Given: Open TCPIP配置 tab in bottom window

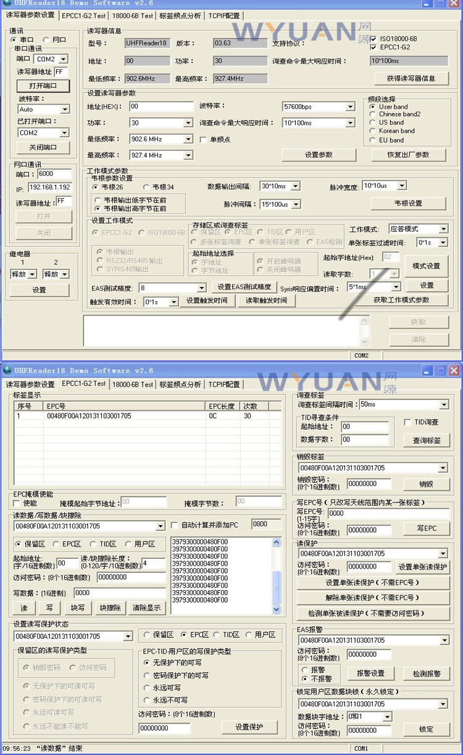Looking at the screenshot, I should (223, 384).
